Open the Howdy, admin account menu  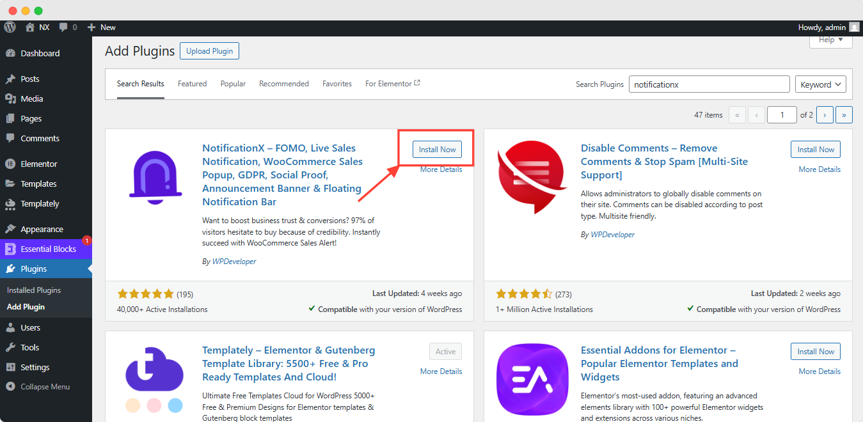point(828,27)
